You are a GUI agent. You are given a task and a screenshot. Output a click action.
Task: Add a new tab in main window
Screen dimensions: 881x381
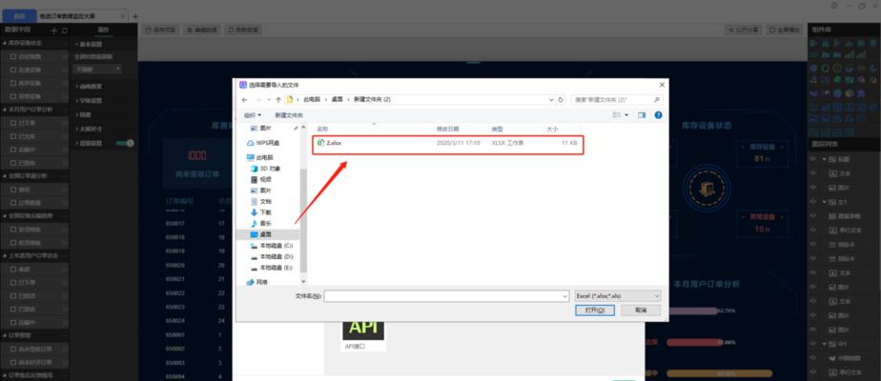click(x=134, y=16)
